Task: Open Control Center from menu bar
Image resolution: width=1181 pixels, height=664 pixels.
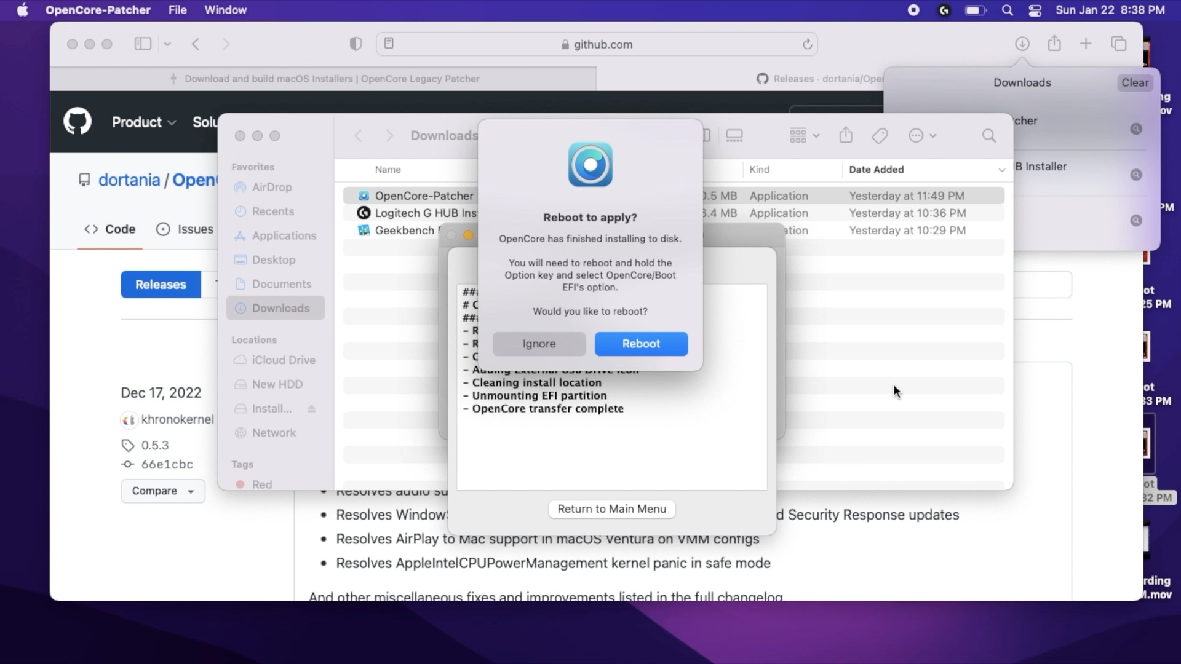Action: point(1035,10)
